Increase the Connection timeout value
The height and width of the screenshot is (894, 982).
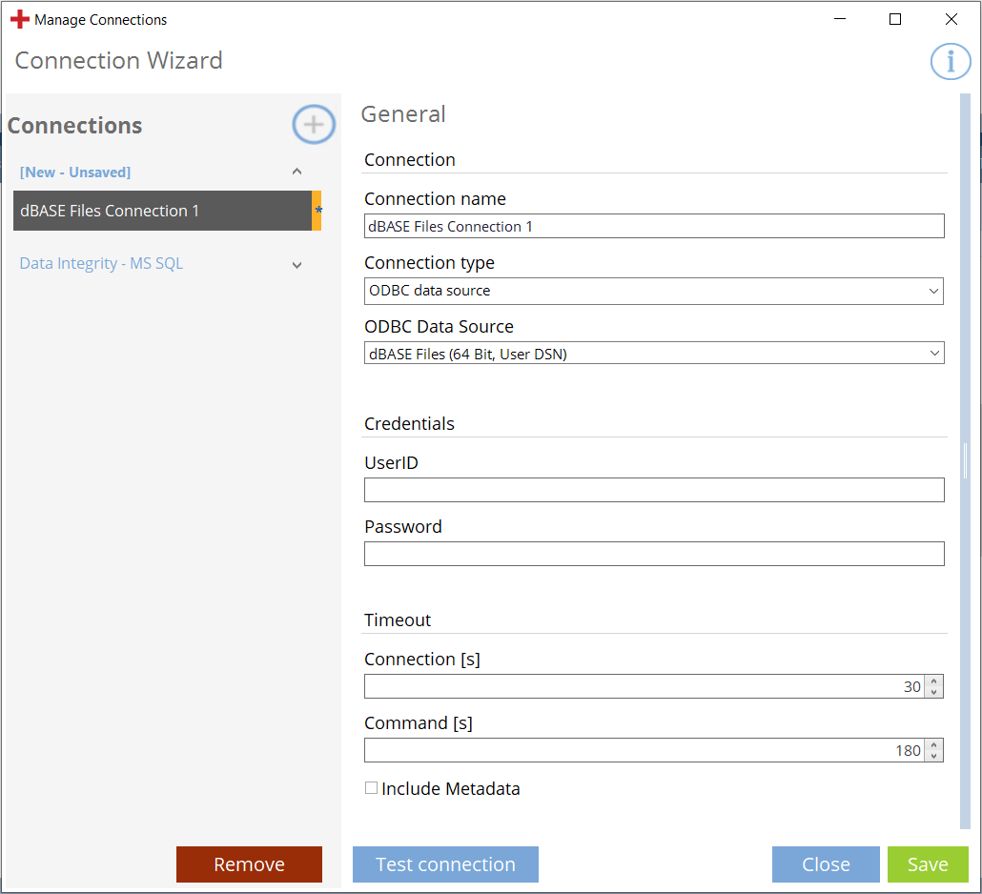tap(934, 681)
